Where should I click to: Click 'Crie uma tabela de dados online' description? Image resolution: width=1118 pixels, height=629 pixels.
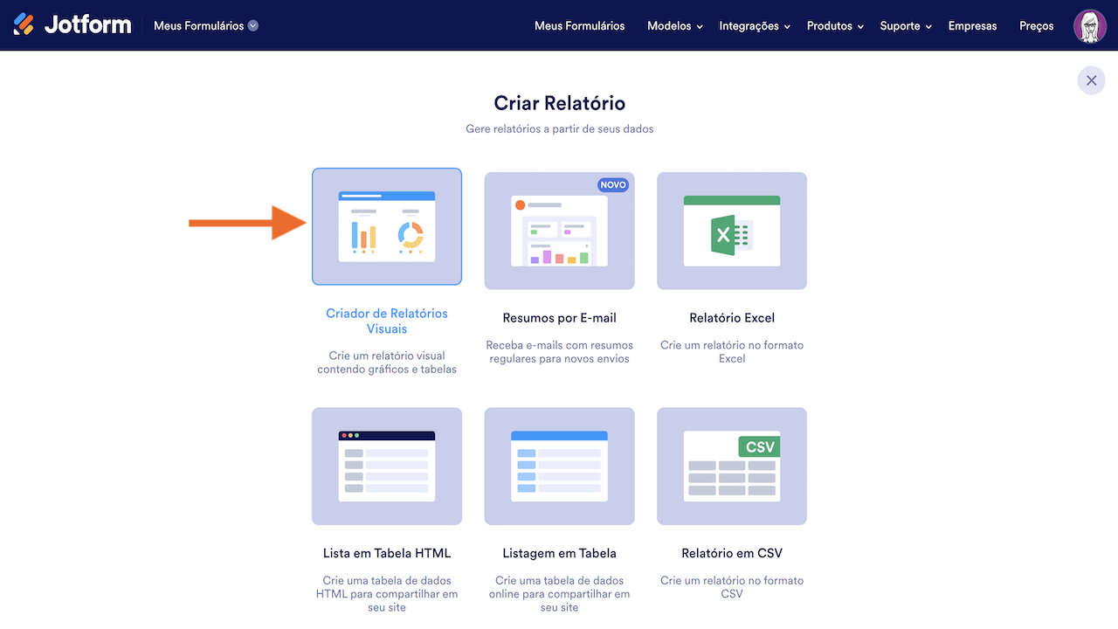tap(559, 594)
